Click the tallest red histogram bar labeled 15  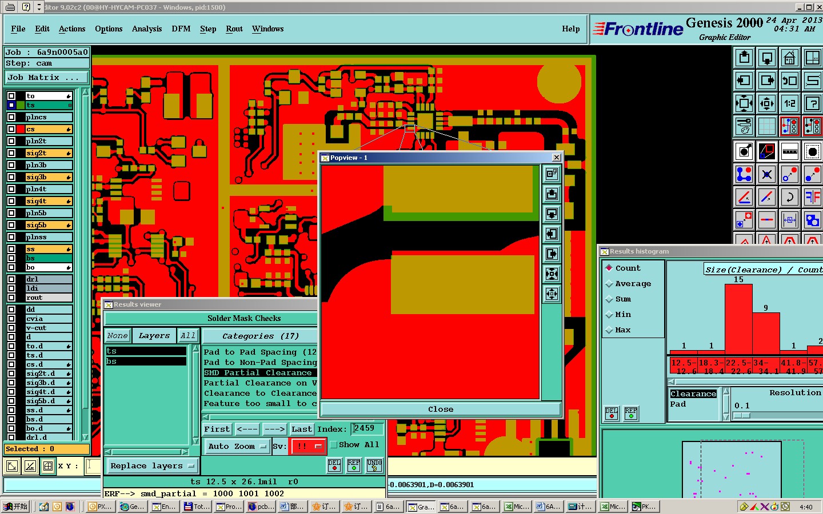pos(738,318)
